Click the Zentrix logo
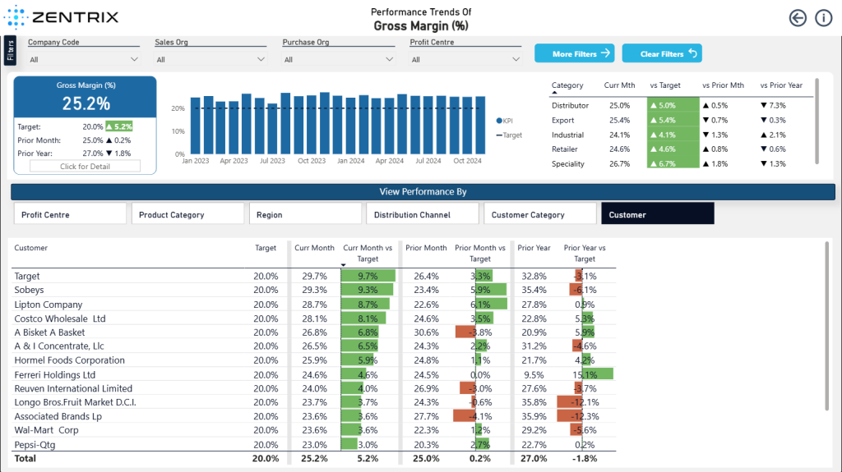This screenshot has width=842, height=472. [x=61, y=17]
